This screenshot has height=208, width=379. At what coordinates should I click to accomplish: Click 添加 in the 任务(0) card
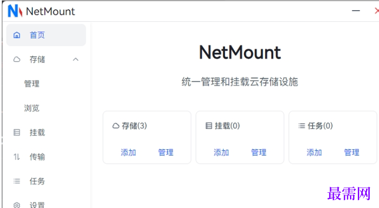coord(314,153)
